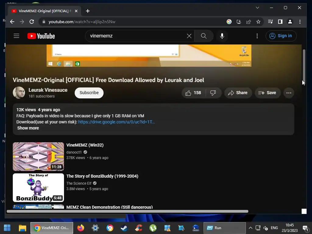Share this page via address bar icon
Viewport: 312px width, 234px height.
pyautogui.click(x=249, y=22)
